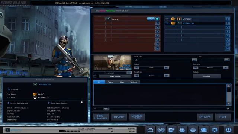Click the player rank icon on bottom status bar
This screenshot has height=134, width=238.
[7, 130]
